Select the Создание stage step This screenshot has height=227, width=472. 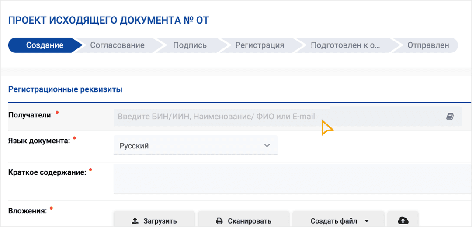[x=45, y=45]
